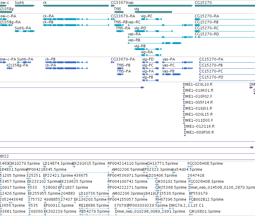Image resolution: width=255 pixels, height=216 pixels.
Task: Click the Su(H) gene label
Action: point(19,3)
